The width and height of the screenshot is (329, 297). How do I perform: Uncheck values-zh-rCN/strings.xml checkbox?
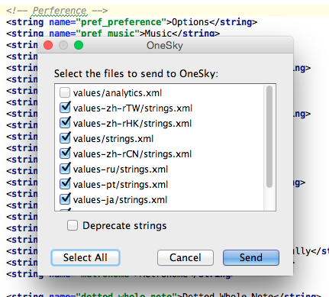(x=65, y=153)
